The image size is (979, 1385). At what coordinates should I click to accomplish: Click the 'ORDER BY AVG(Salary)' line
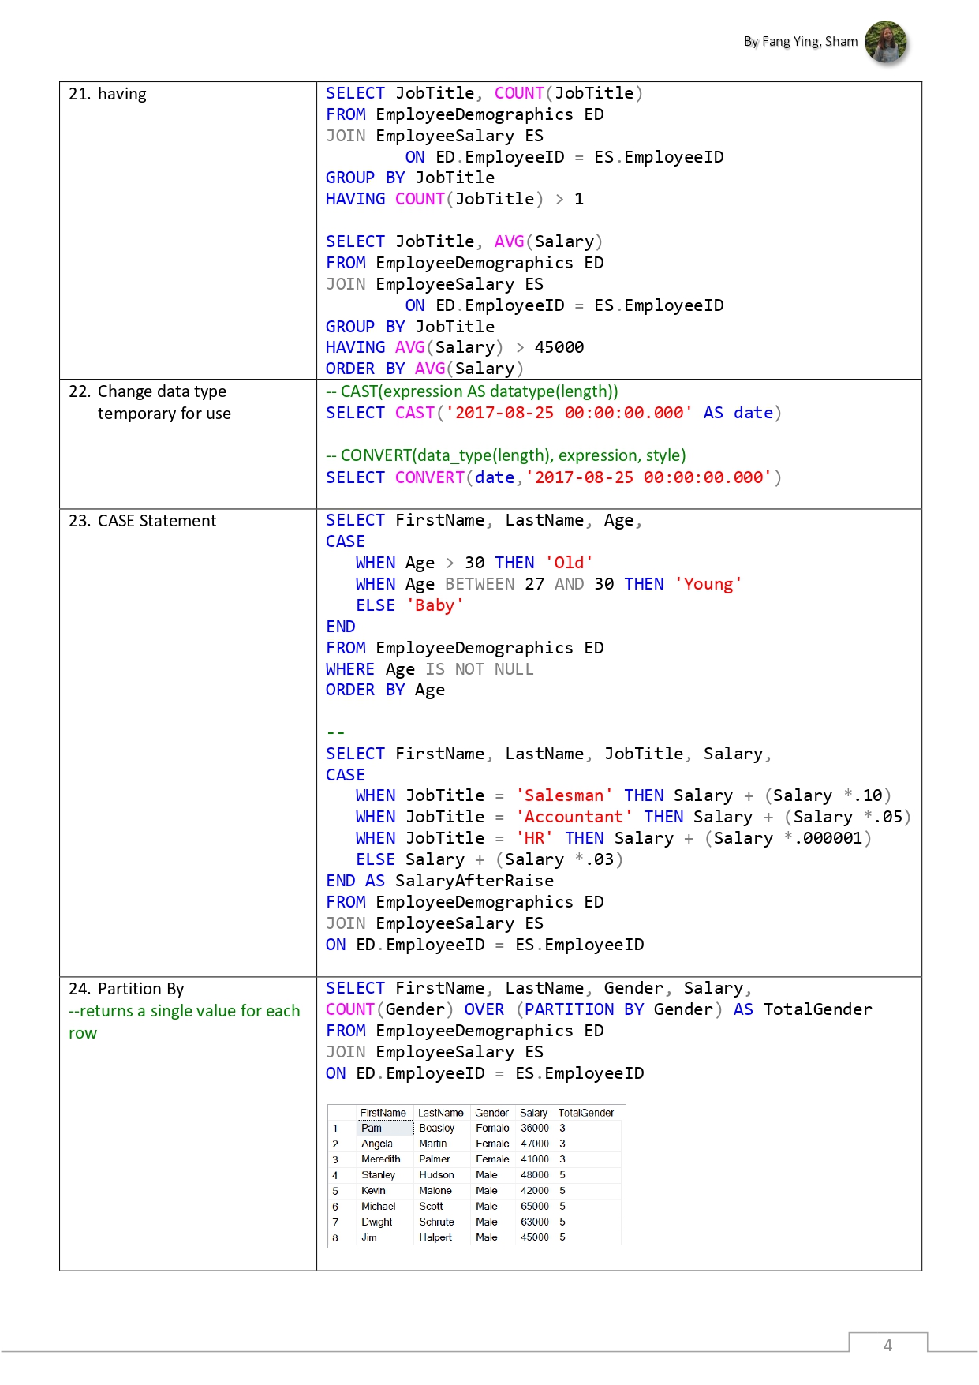(x=425, y=369)
